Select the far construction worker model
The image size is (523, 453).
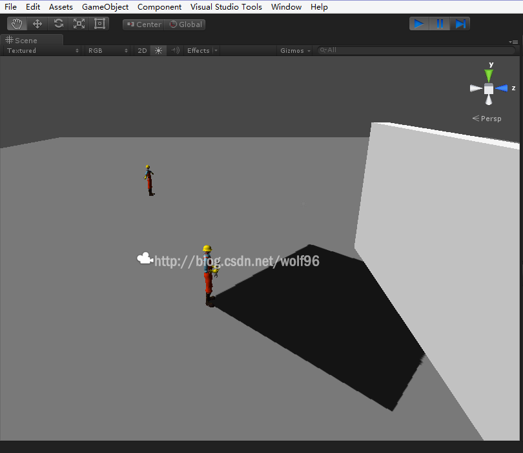point(149,180)
